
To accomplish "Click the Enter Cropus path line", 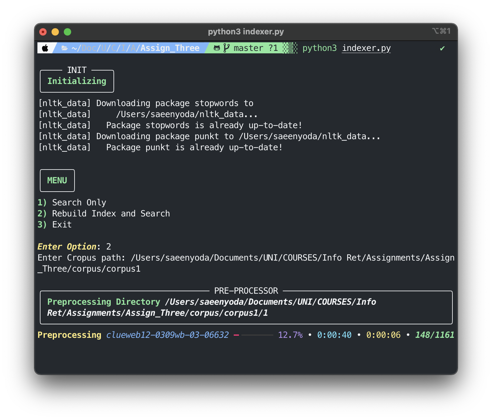I will click(246, 258).
